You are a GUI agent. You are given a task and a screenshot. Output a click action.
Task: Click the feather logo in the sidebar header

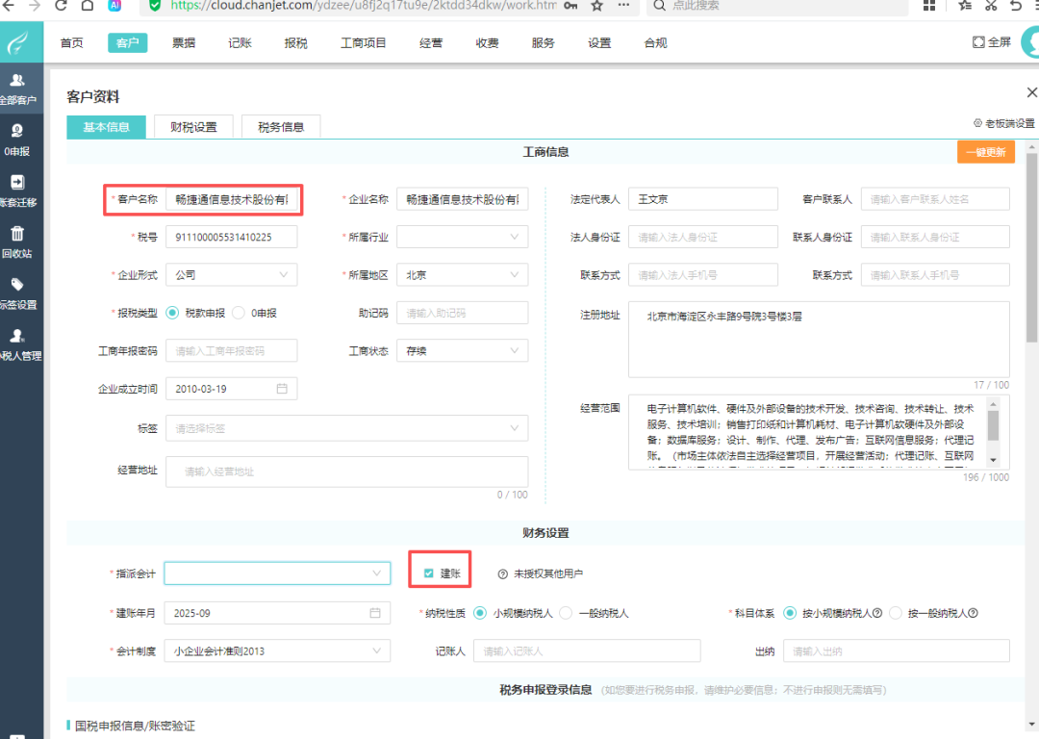[x=18, y=43]
